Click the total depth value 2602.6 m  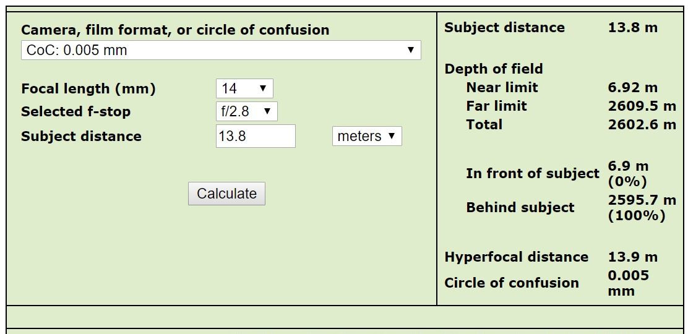642,124
